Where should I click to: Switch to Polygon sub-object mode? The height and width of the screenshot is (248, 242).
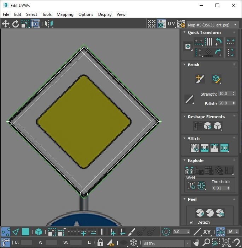(25, 232)
